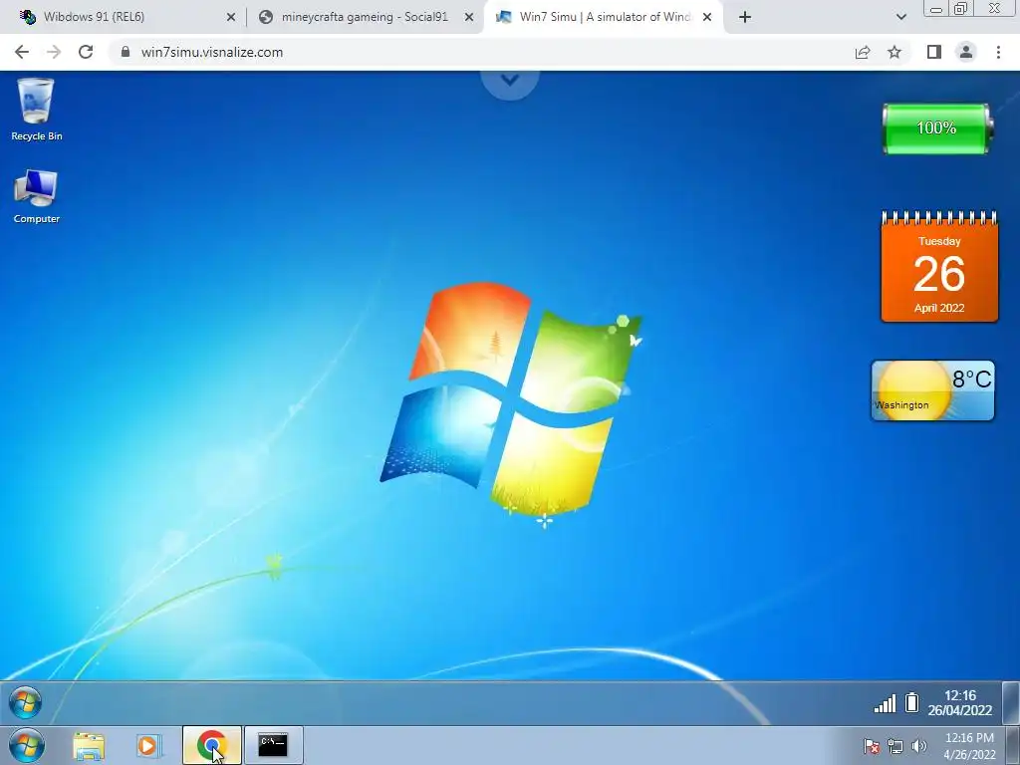Toggle the browser side panel
Screen dimensions: 1020x765
click(x=934, y=52)
